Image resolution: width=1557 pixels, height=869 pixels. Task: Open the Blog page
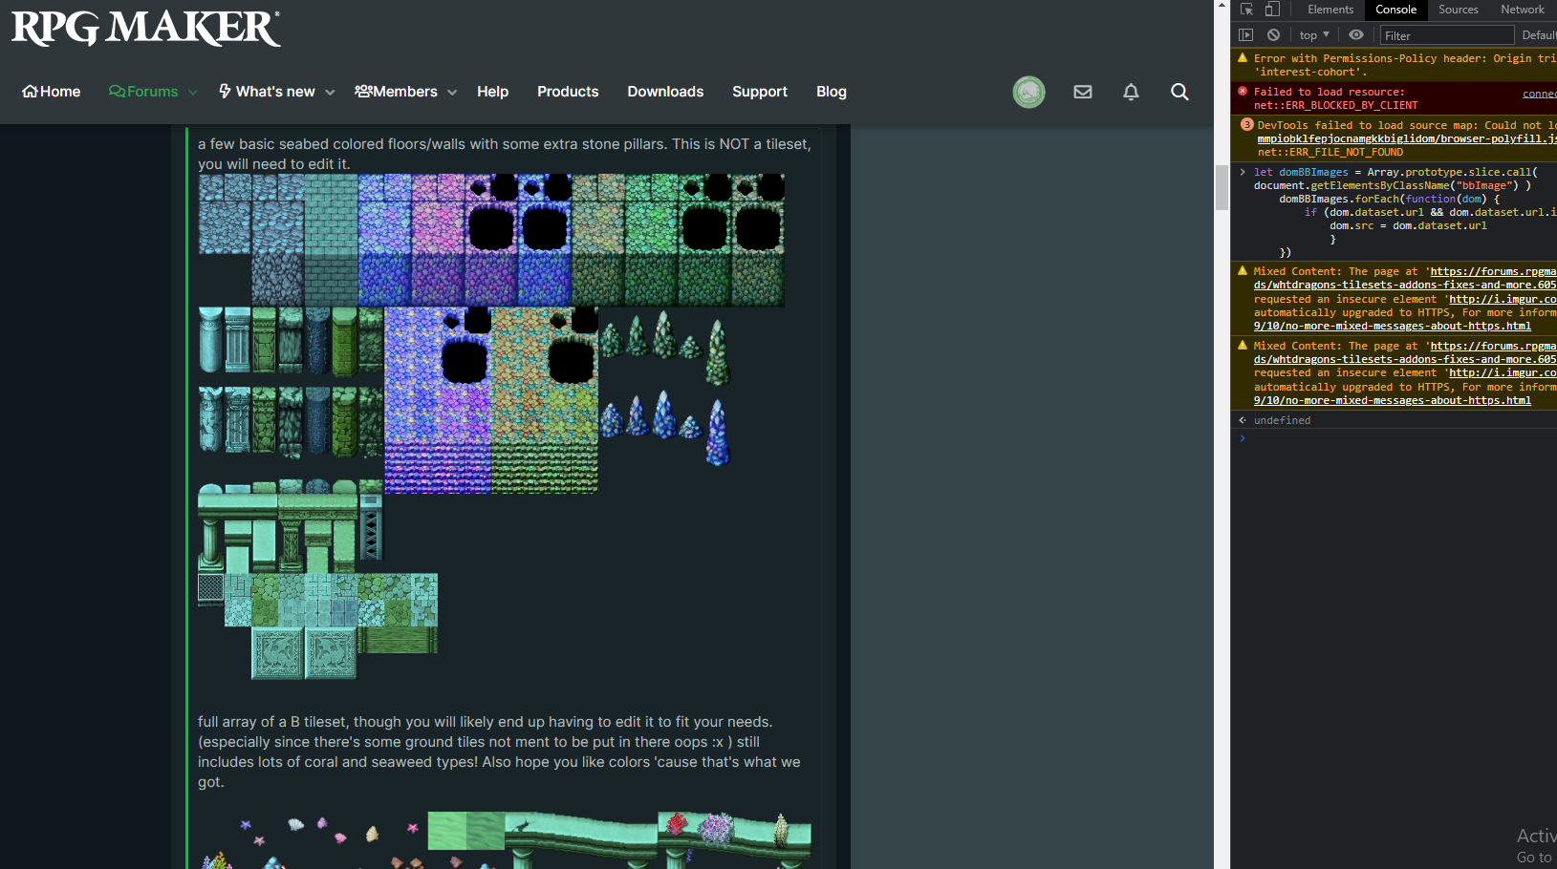click(x=832, y=92)
